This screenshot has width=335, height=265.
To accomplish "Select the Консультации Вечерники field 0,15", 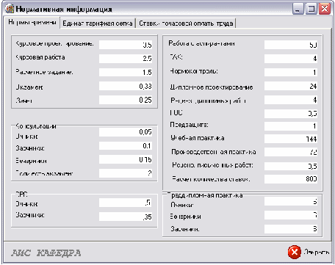I will click(126, 159).
